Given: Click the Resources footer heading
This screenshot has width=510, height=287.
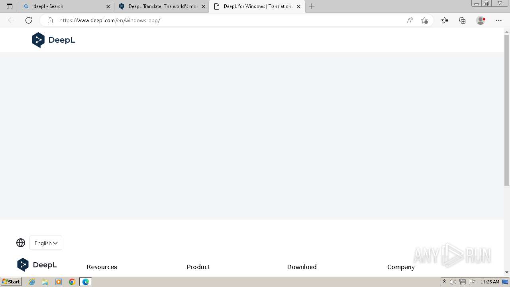Looking at the screenshot, I should [x=102, y=267].
